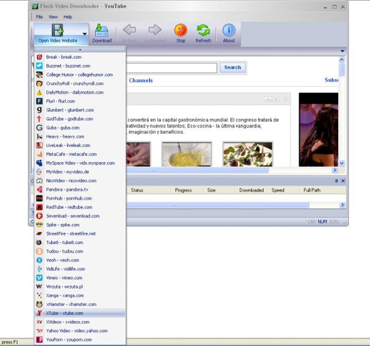Pick CrunchyRoll - crunchyroll.com entry
Image resolution: width=370 pixels, height=346 pixels.
pyautogui.click(x=80, y=83)
